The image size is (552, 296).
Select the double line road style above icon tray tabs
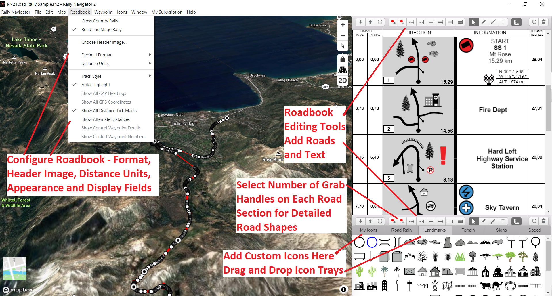pyautogui.click(x=450, y=221)
